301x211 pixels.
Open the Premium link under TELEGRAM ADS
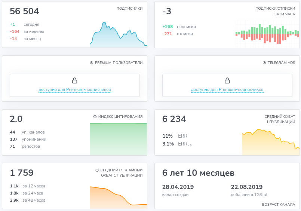[227, 90]
